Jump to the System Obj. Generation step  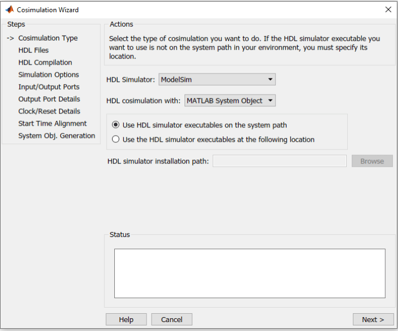[x=56, y=136]
